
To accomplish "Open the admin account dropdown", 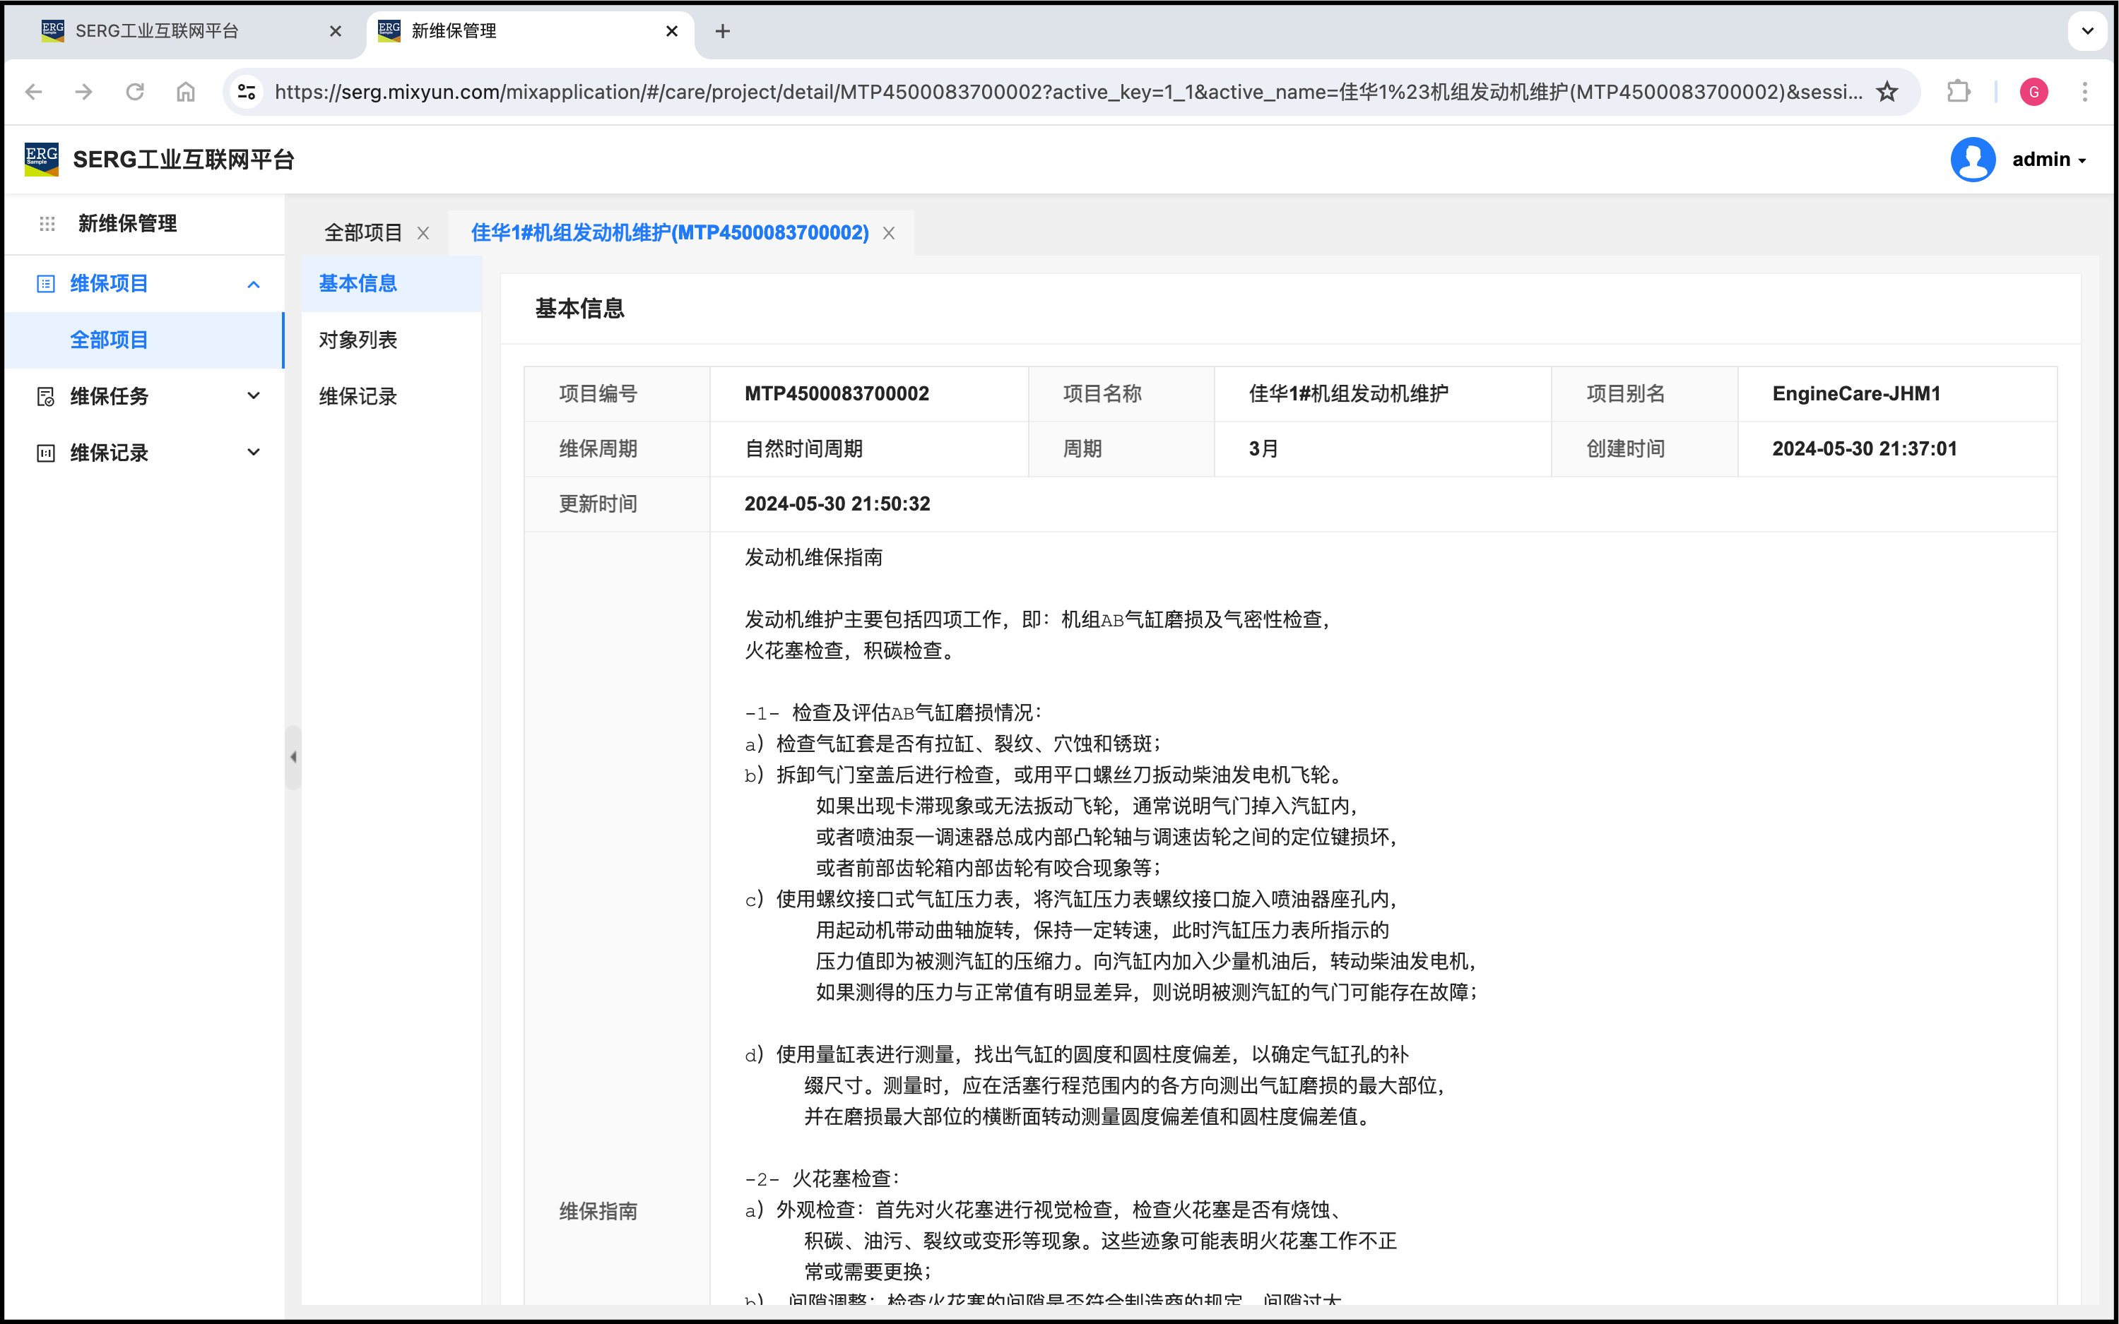I will tap(2050, 160).
